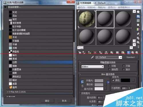Open the 实用程序(U) menu
This screenshot has width=143, height=107.
[124, 7]
